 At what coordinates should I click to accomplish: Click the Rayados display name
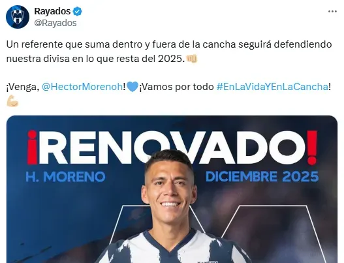[x=52, y=11]
